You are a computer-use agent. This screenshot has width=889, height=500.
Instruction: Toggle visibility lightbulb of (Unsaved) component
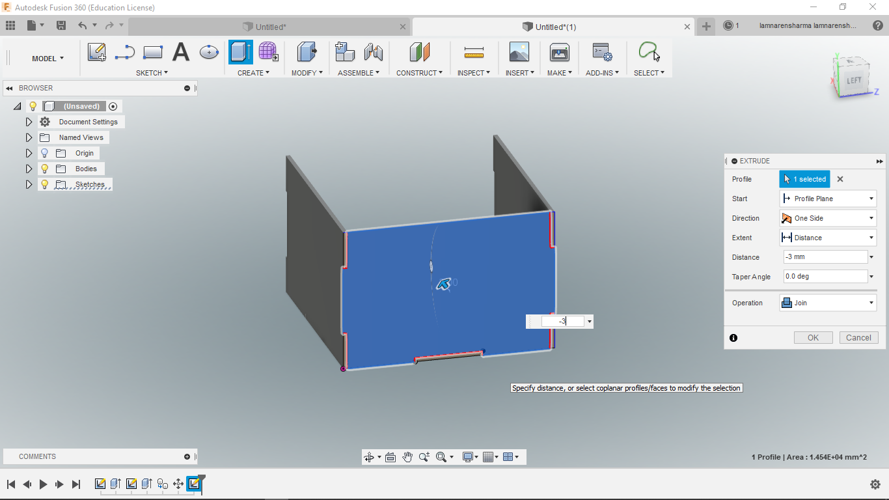coord(33,106)
